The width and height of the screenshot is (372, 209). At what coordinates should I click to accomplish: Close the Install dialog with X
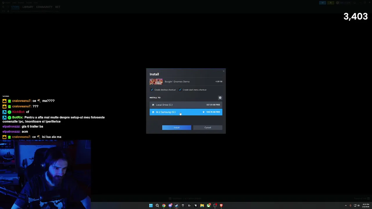tap(223, 71)
